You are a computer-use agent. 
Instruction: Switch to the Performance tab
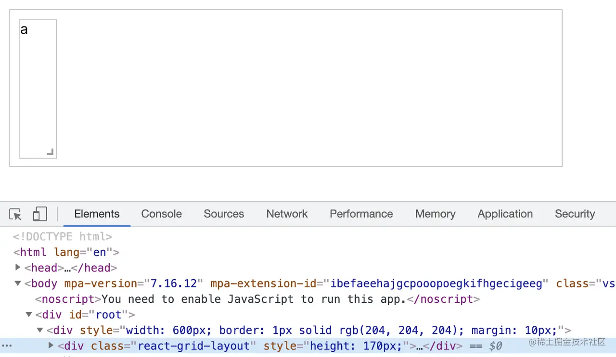click(x=361, y=214)
